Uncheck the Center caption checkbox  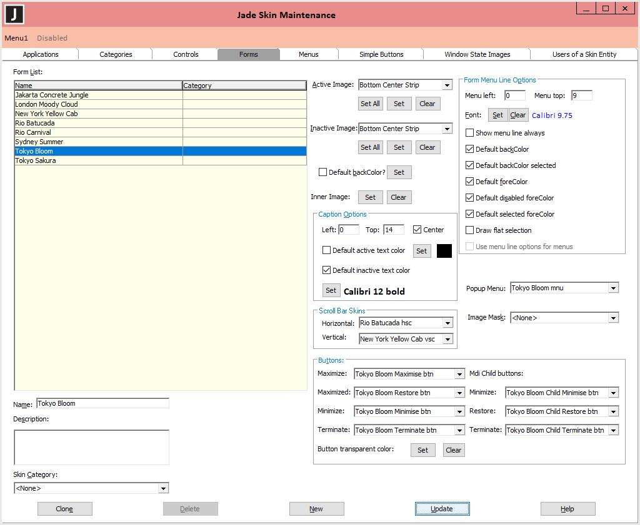click(x=417, y=230)
